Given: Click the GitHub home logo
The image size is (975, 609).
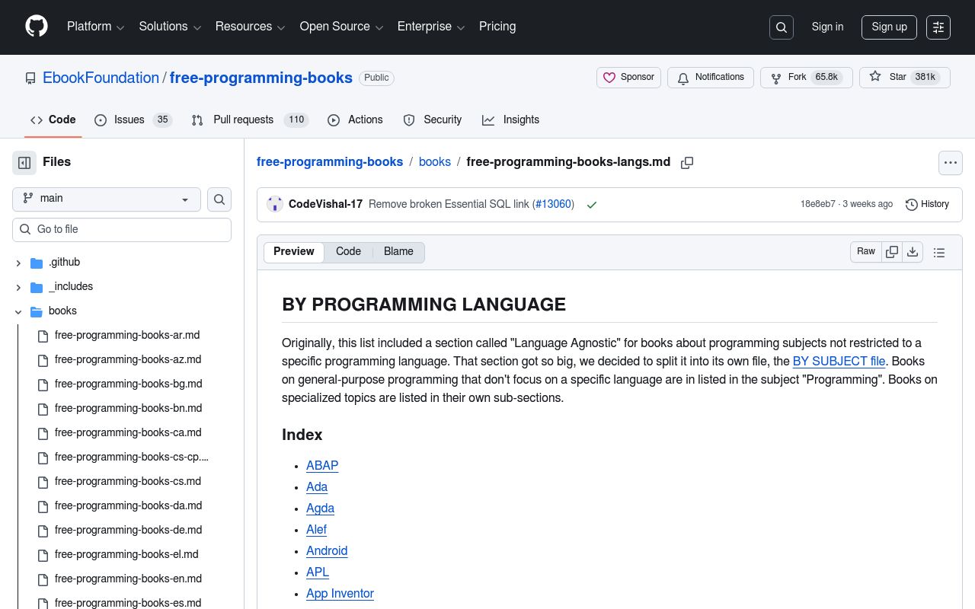Looking at the screenshot, I should pos(36,27).
